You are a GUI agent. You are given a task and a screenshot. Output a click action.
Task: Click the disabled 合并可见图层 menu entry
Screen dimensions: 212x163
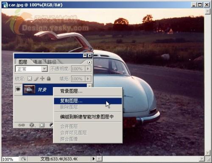click(x=88, y=133)
